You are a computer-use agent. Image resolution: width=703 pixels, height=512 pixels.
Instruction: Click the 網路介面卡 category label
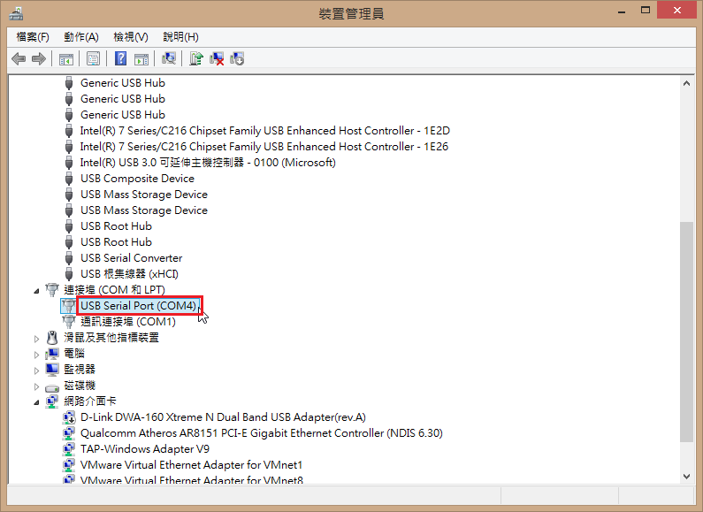pyautogui.click(x=89, y=401)
